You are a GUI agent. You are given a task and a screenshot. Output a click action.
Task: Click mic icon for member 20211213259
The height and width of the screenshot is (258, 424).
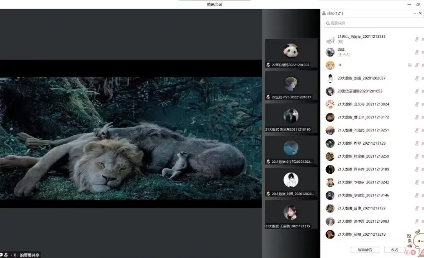pos(417,156)
